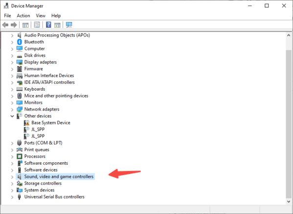The image size is (293, 214).
Task: Select the first JL_SPP device
Action: 38,130
